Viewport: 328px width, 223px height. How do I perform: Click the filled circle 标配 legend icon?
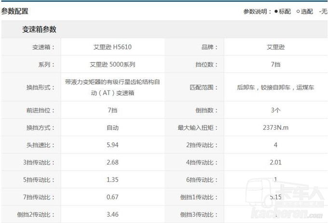[276, 12]
